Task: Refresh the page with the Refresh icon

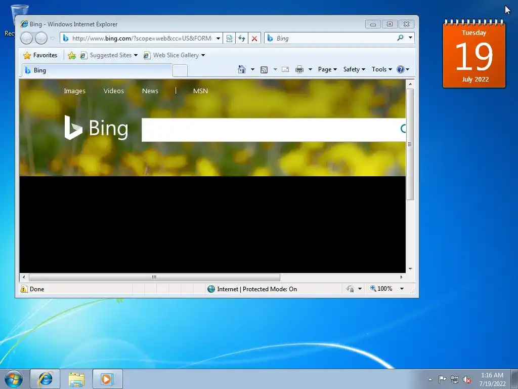Action: point(242,38)
